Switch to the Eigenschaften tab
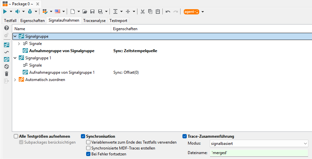312x159 pixels. click(x=33, y=21)
